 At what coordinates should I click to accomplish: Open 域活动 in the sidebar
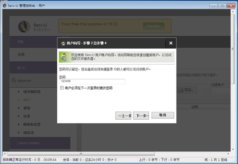coord(28,133)
